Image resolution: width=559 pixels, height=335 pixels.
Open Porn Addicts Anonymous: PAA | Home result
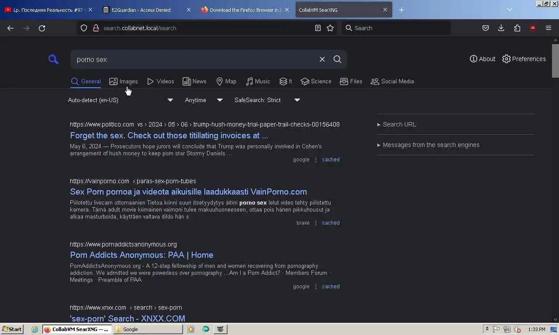[x=141, y=255]
